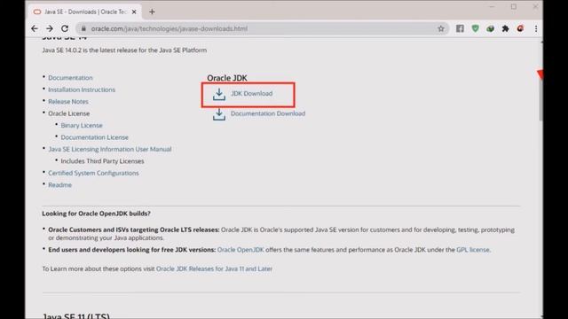This screenshot has width=568, height=319.
Task: Open the Binary License link
Action: 82,126
